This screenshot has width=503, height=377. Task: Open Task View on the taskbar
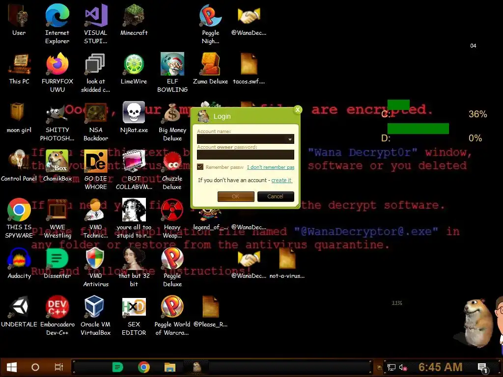(x=59, y=367)
